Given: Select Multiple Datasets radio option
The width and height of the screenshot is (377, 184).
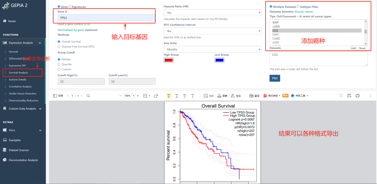Looking at the screenshot, I should [271, 7].
